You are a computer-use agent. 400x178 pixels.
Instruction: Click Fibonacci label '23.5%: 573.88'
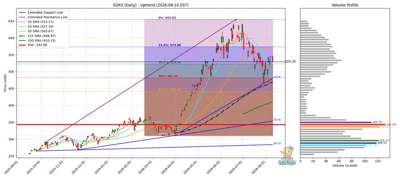click(170, 45)
